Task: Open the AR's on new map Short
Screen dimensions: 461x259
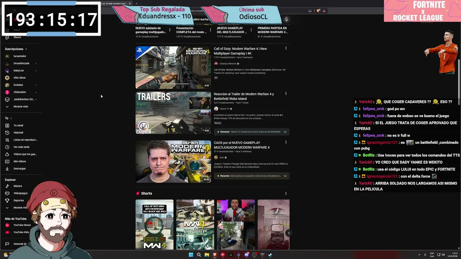Action: [x=155, y=225]
